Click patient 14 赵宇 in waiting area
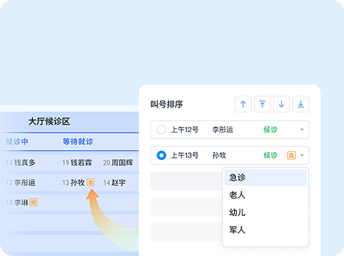The width and height of the screenshot is (344, 256). (114, 183)
